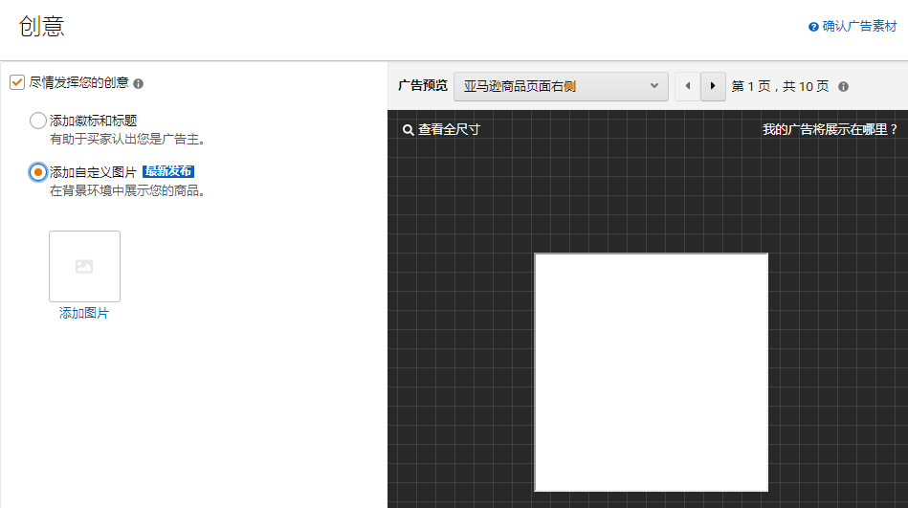Viewport: 908px width, 508px height.
Task: Click the info icon after the page count
Action: [843, 87]
